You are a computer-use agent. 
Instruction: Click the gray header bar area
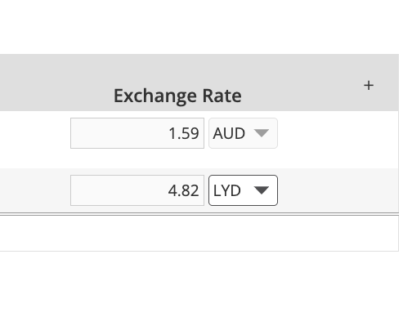click(199, 83)
